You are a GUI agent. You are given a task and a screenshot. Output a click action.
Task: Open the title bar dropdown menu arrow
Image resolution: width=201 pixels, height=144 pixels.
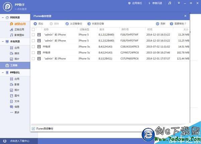click(179, 3)
